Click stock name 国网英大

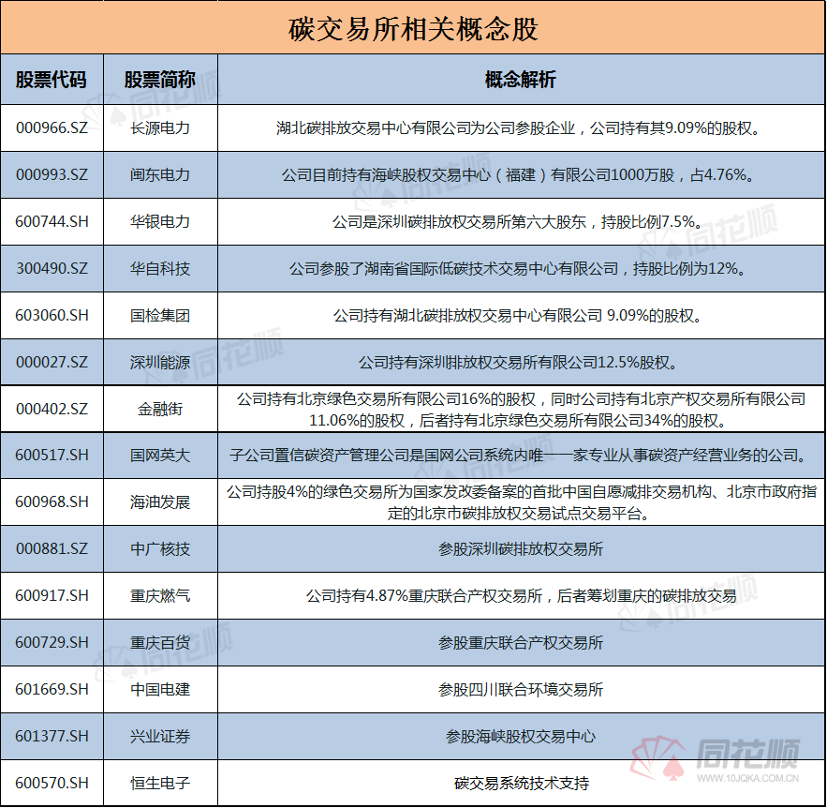coord(160,455)
